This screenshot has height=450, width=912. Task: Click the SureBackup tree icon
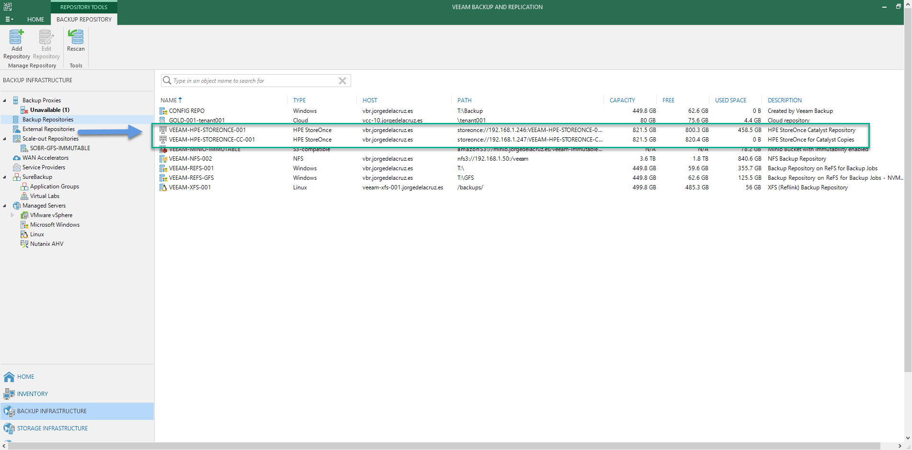[16, 177]
